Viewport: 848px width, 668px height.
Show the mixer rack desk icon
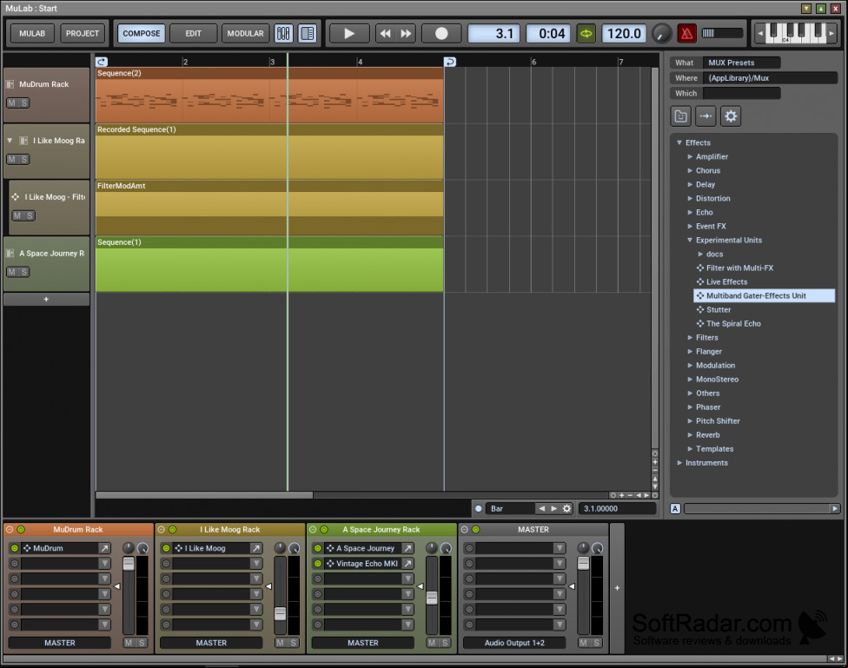pyautogui.click(x=283, y=34)
